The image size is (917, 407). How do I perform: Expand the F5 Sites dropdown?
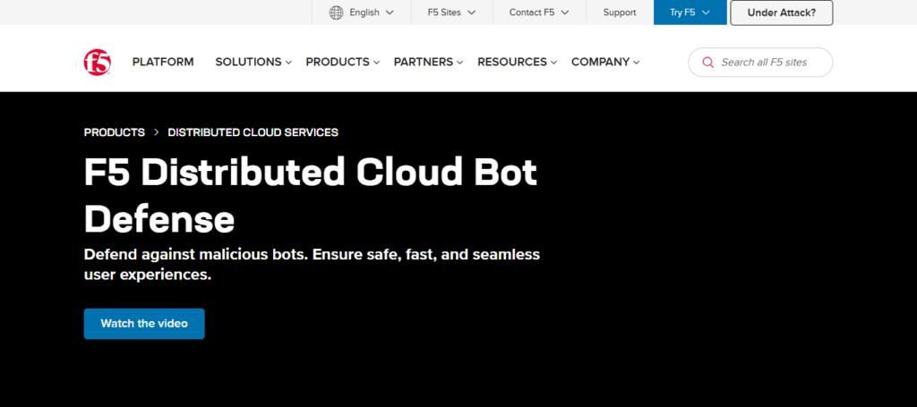(451, 13)
